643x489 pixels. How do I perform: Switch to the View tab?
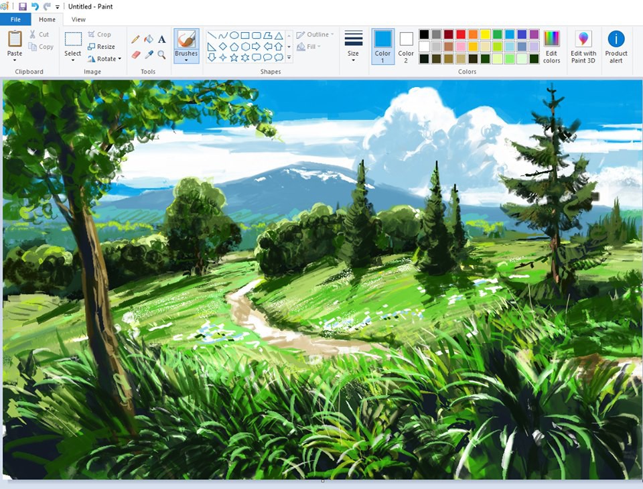(78, 19)
